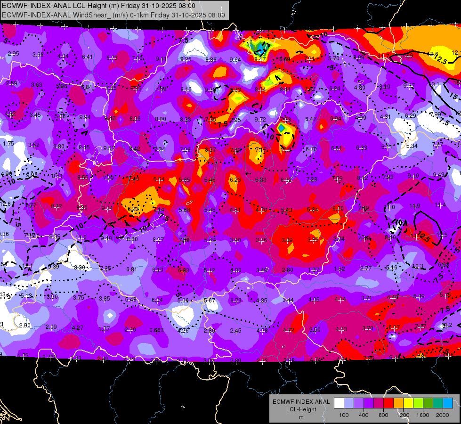Select the grid value 9.72
The image size is (461, 424).
coord(260,120)
